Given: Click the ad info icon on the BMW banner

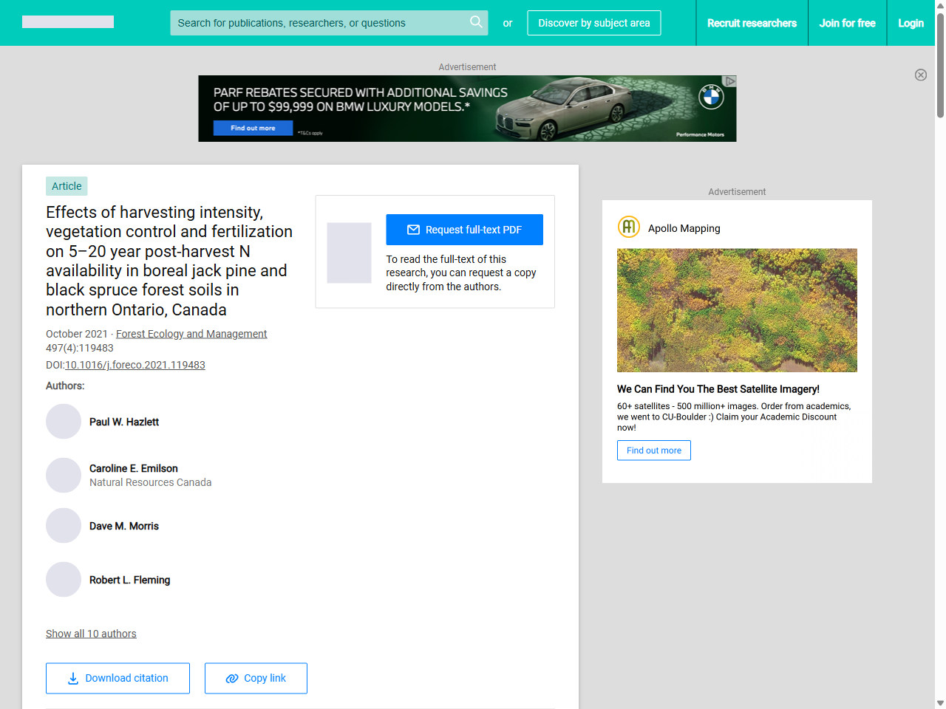Looking at the screenshot, I should [x=730, y=80].
